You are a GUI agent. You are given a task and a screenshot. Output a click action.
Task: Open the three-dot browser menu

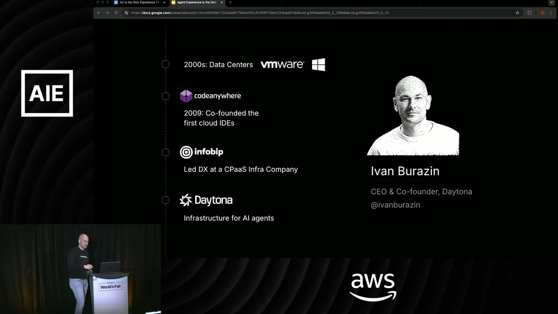click(551, 13)
